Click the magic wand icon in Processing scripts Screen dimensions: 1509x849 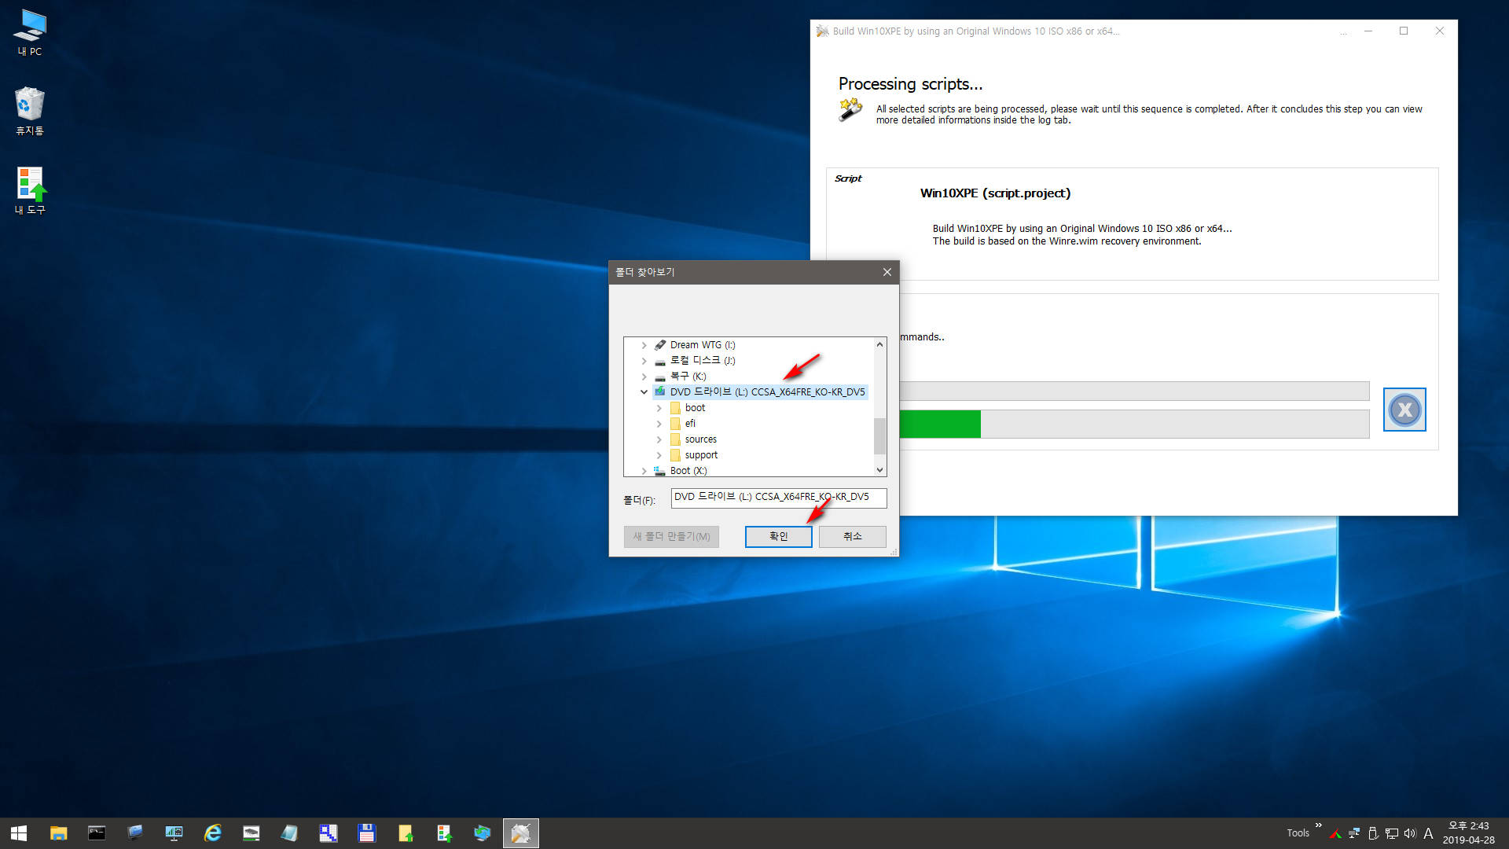coord(850,110)
